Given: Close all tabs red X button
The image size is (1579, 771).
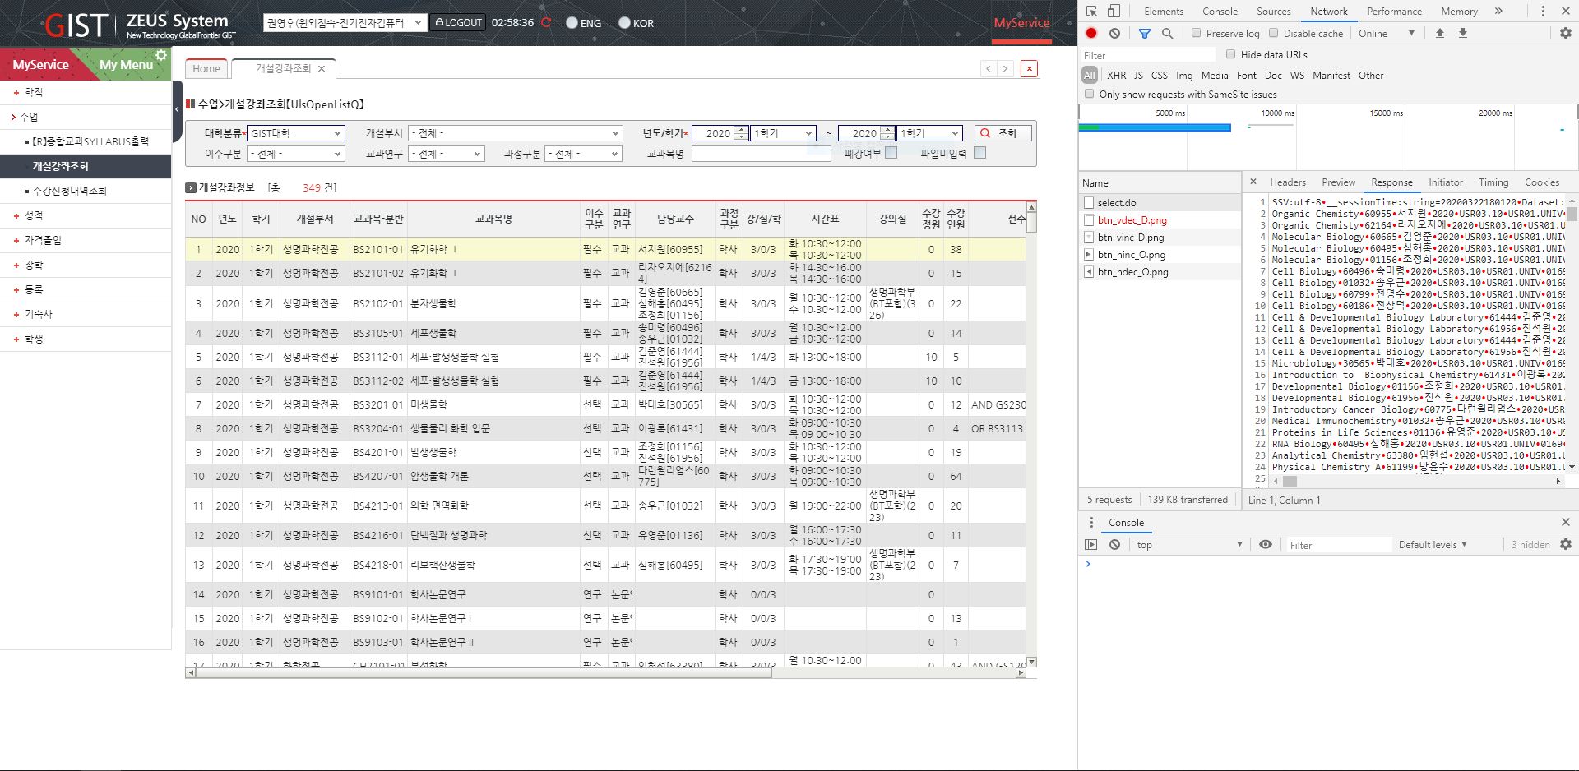Looking at the screenshot, I should click(1029, 68).
